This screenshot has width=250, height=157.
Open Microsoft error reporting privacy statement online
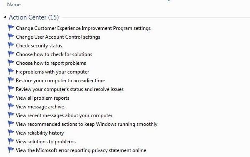tap(81, 150)
